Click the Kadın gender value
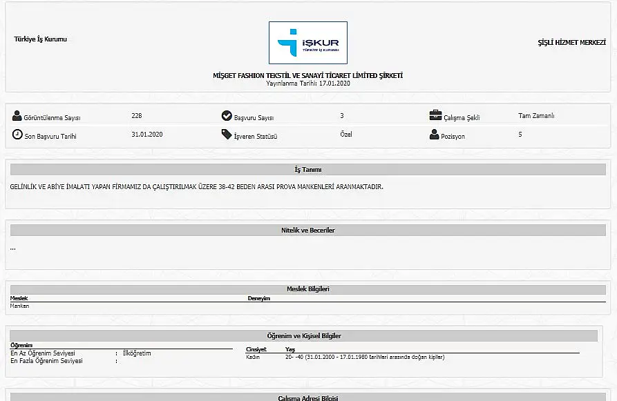Image resolution: width=617 pixels, height=401 pixels. click(x=253, y=357)
